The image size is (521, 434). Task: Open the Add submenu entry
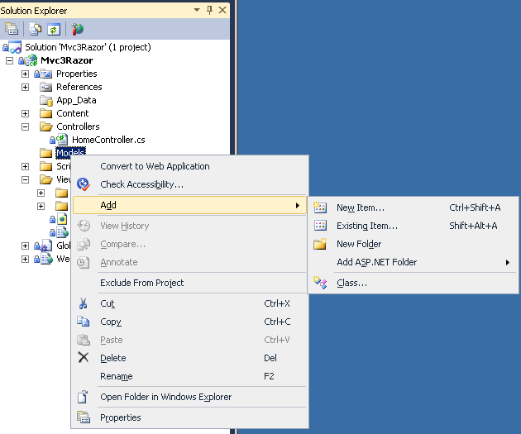[189, 205]
